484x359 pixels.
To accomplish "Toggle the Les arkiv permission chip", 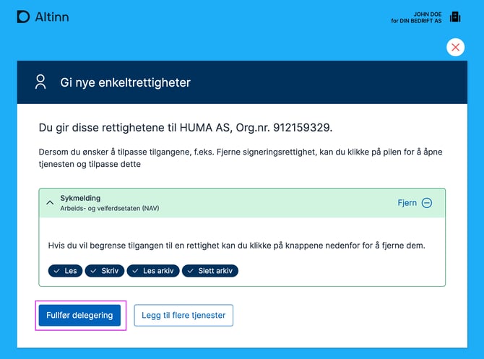I will tap(153, 271).
